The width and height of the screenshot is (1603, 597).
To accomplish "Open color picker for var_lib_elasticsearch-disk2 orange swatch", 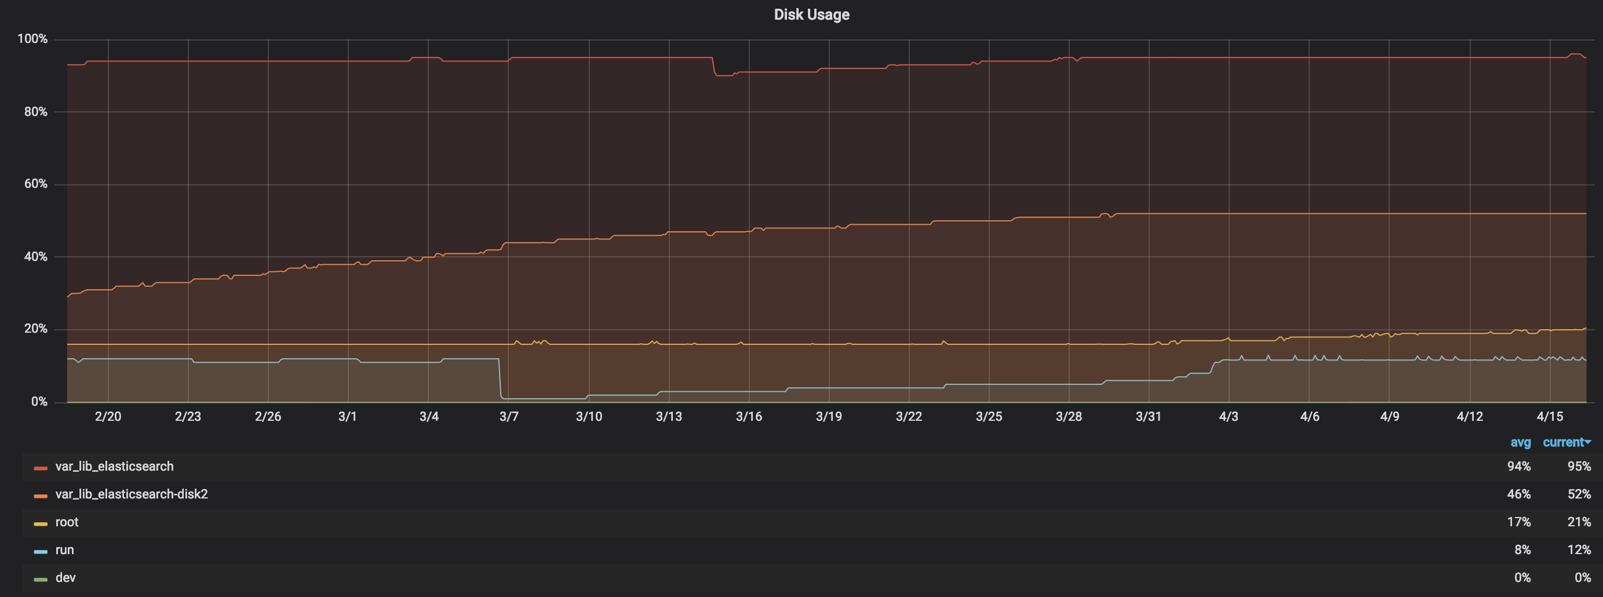I will 41,496.
